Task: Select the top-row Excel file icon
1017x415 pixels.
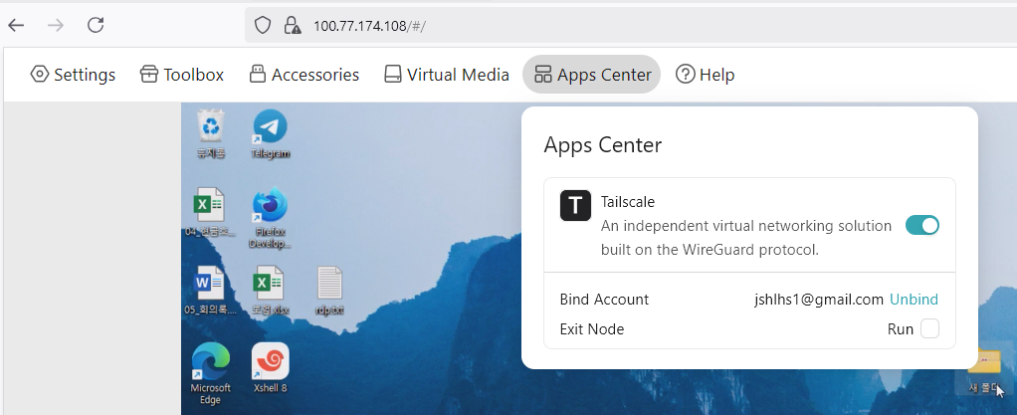Action: [x=210, y=206]
